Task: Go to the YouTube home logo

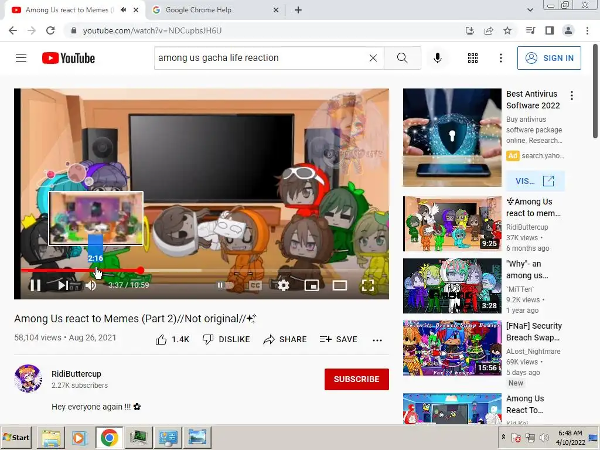Action: point(69,58)
